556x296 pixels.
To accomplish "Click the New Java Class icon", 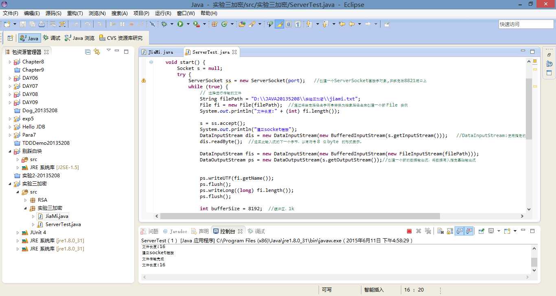I will pos(224,24).
